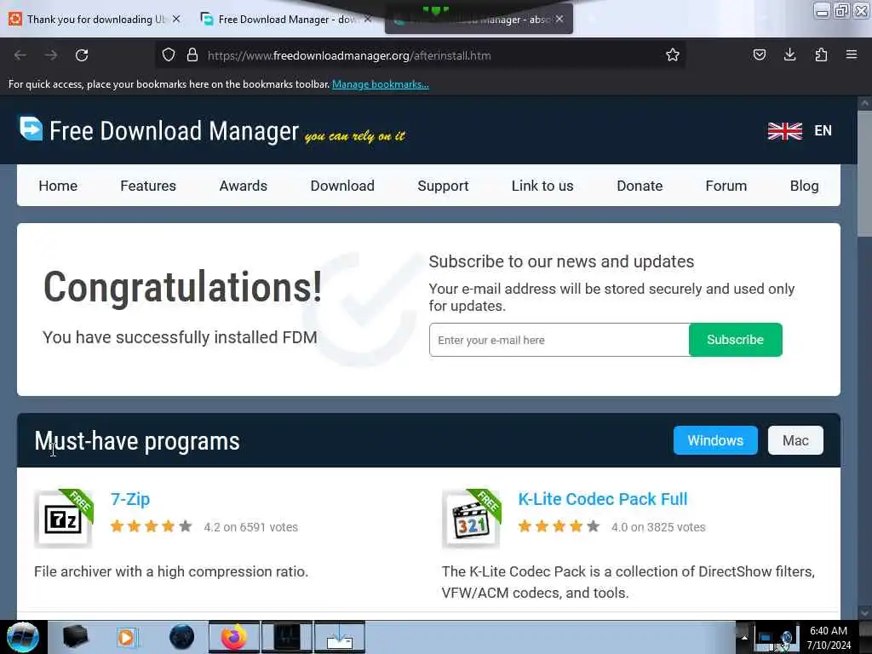This screenshot has height=654, width=872.
Task: Open the tracking protection shield icon
Action: point(169,55)
